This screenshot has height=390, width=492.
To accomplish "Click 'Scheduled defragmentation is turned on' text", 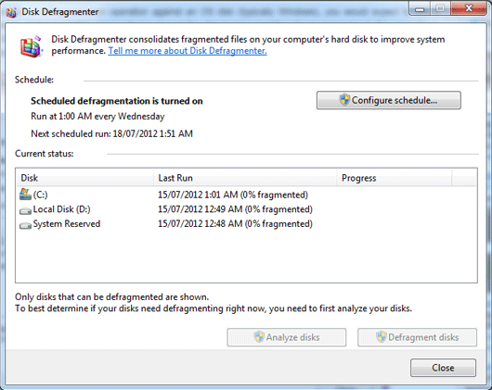I will click(x=117, y=101).
